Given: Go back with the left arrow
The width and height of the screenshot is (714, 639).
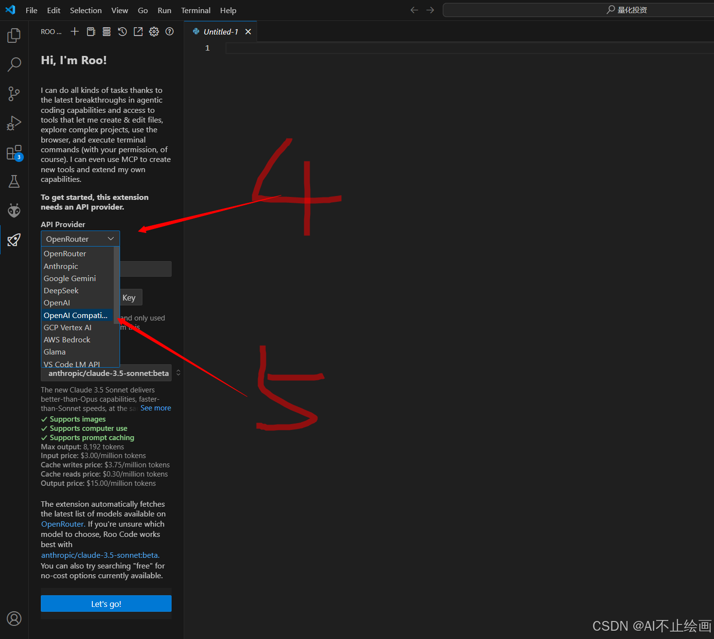Looking at the screenshot, I should tap(414, 10).
